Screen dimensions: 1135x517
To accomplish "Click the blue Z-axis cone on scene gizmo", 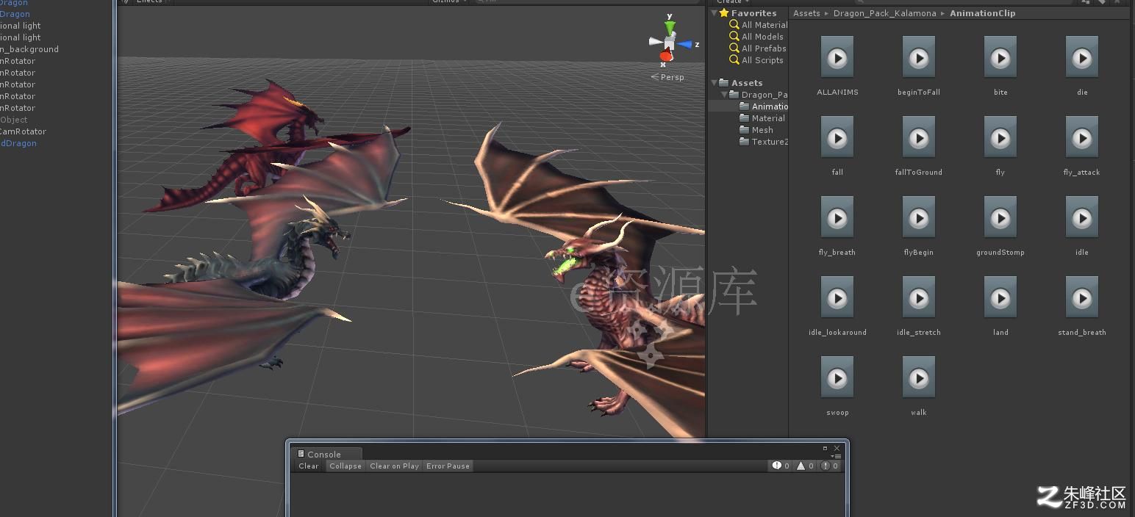I will (x=685, y=44).
